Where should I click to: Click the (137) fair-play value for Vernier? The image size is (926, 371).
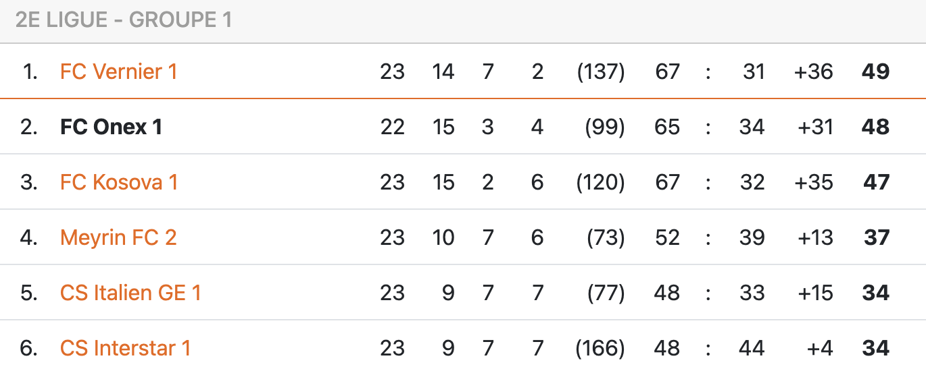pos(601,72)
